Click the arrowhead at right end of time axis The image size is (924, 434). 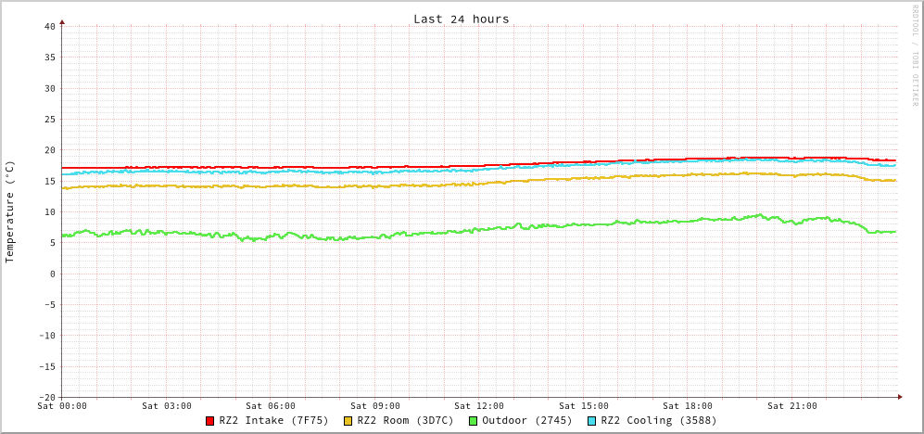(899, 397)
